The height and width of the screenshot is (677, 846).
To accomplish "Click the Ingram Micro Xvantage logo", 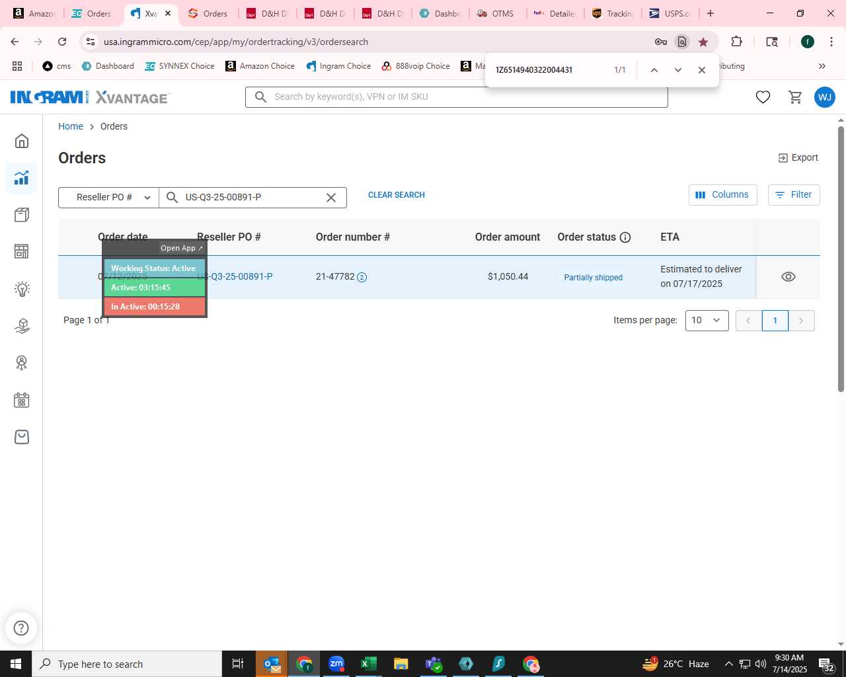I will (x=90, y=97).
